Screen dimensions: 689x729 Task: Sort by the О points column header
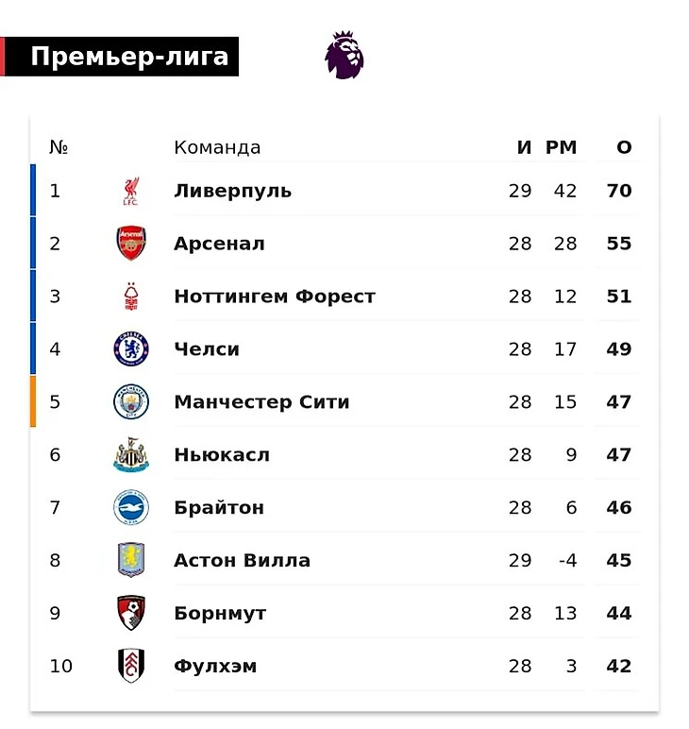[624, 147]
